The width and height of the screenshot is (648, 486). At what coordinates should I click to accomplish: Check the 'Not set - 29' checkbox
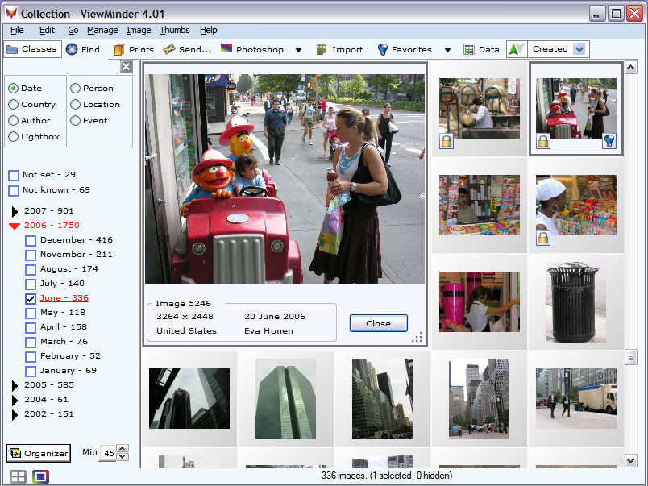click(x=14, y=175)
